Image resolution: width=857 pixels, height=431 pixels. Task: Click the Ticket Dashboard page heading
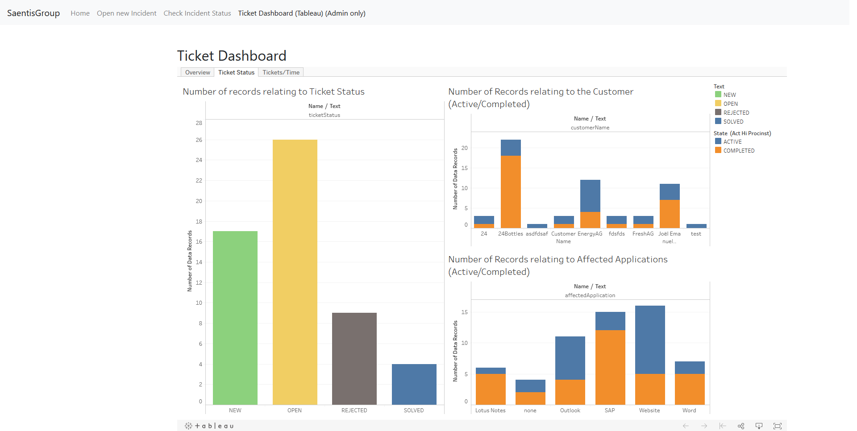point(232,56)
